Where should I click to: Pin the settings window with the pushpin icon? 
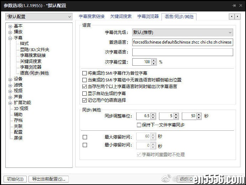pyautogui.click(x=234, y=6)
